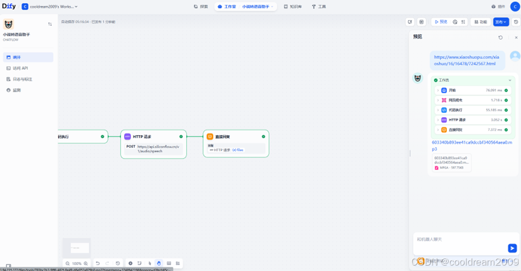
Task: Collapse the left sidebar toggle icon
Action: (x=50, y=24)
